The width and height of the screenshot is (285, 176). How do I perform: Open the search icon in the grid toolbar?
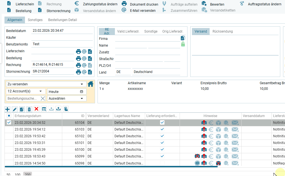[x=44, y=109]
